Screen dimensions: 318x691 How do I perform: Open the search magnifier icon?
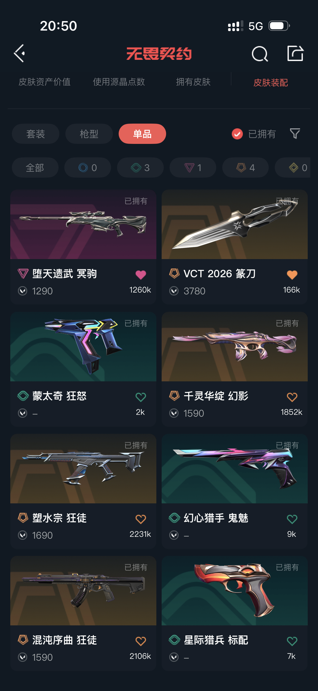pyautogui.click(x=260, y=54)
